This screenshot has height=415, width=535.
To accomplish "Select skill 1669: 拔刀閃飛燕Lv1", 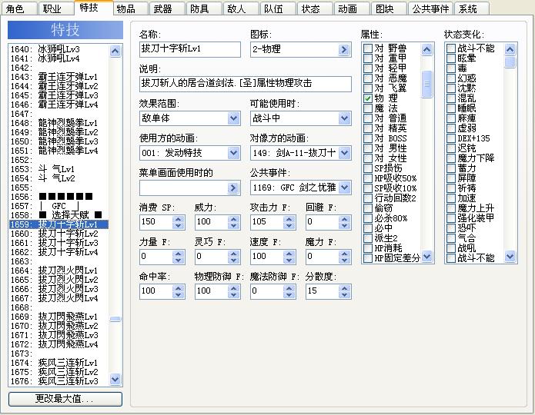I will point(59,317).
